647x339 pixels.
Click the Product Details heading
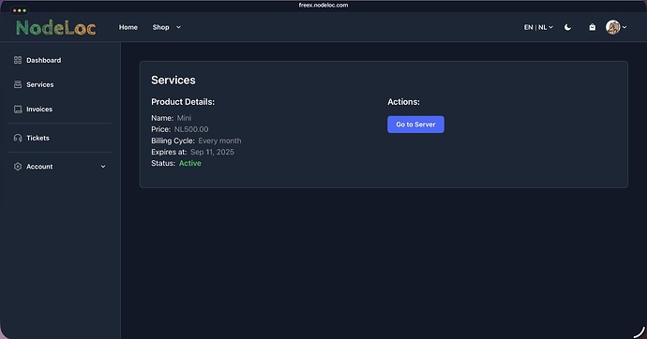tap(183, 102)
